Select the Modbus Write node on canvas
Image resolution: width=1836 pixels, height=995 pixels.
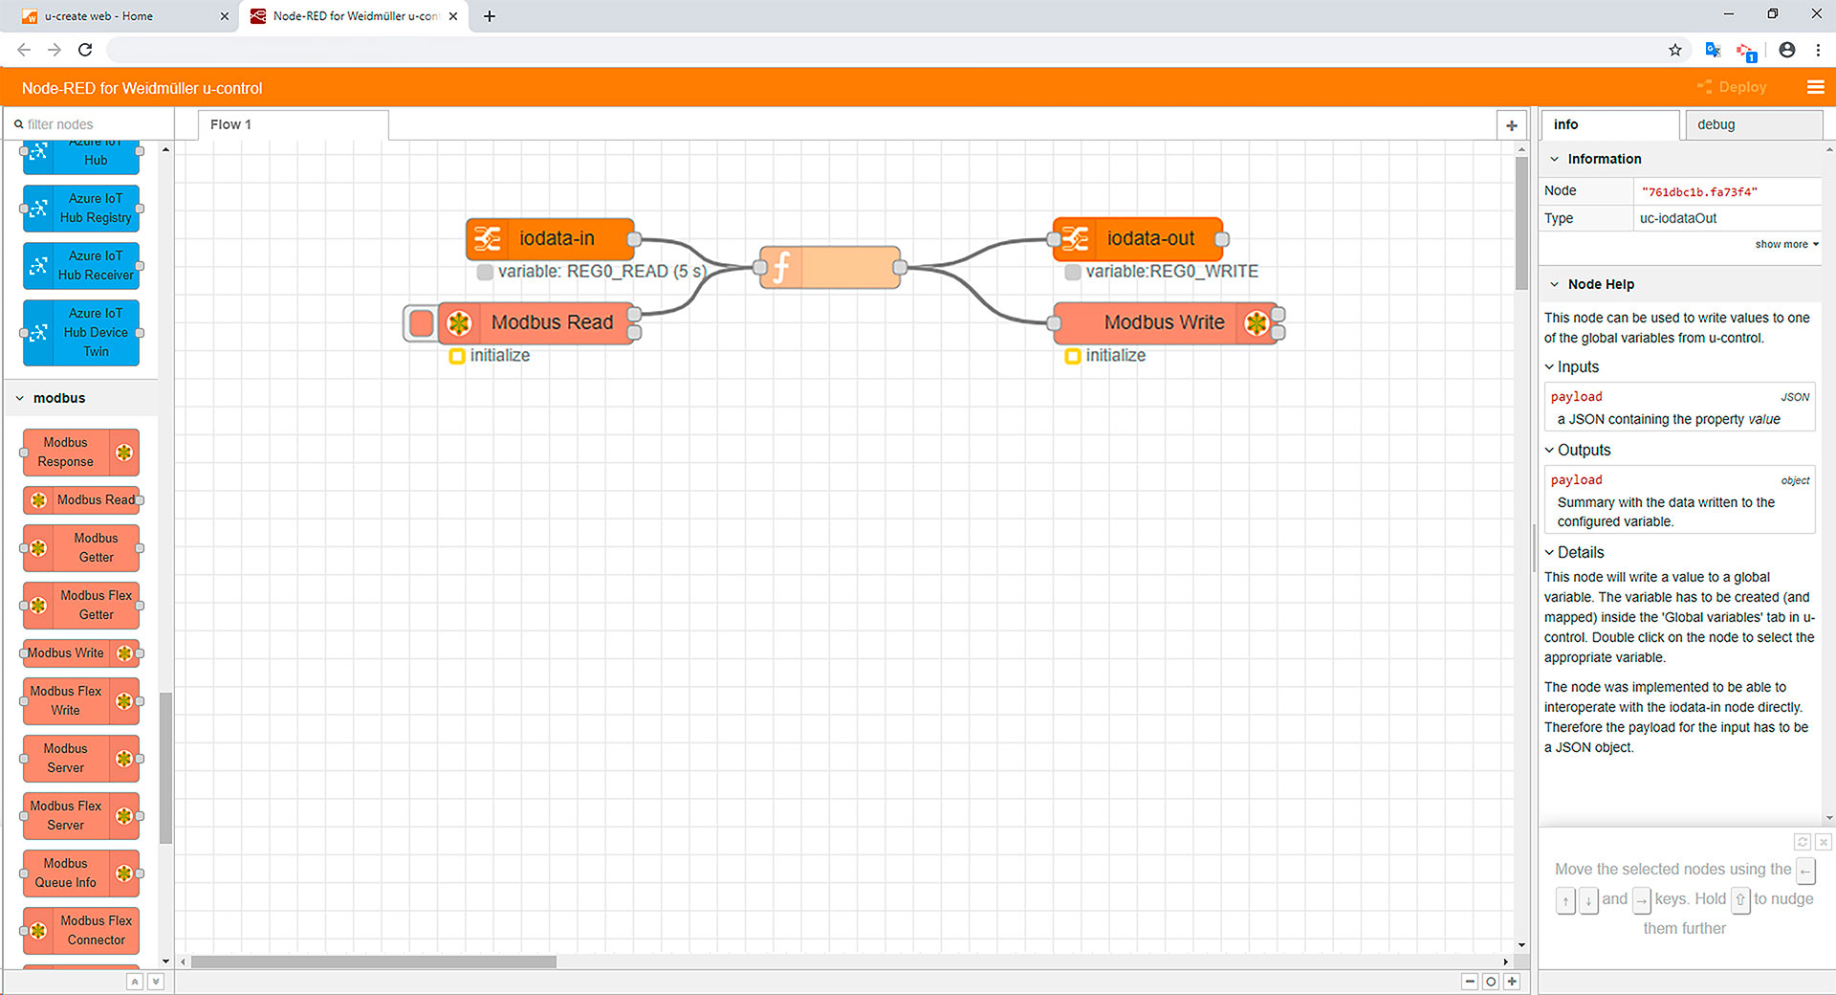[1165, 322]
